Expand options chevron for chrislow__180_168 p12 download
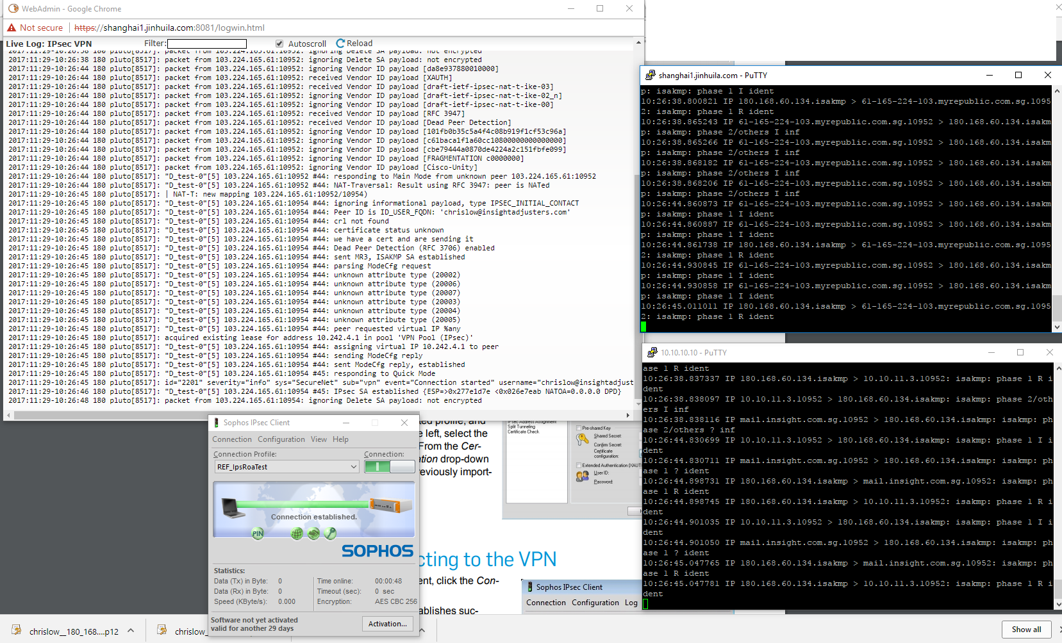Viewport: 1062px width, 643px height. (131, 631)
